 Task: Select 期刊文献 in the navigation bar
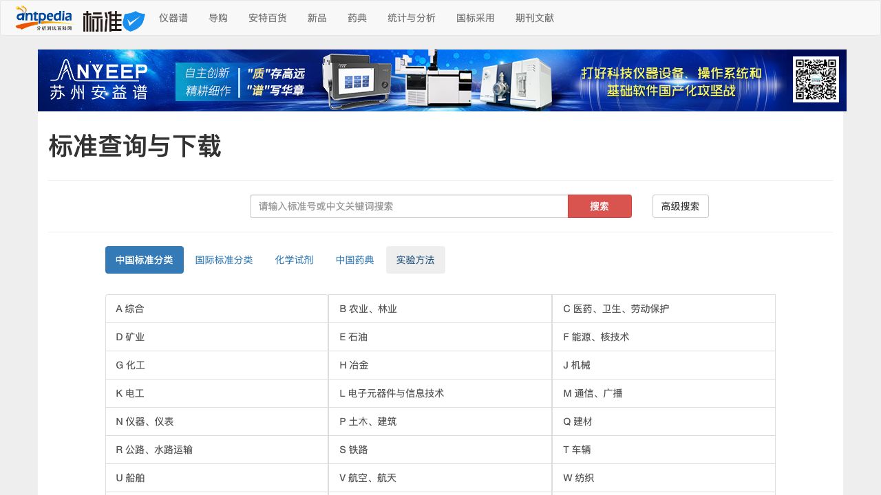[x=535, y=18]
